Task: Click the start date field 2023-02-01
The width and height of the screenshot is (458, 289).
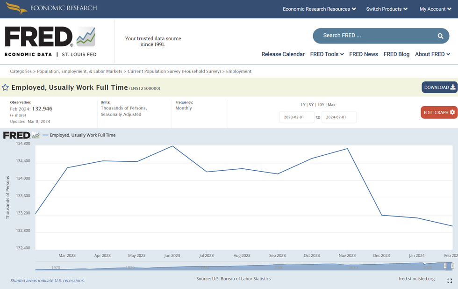Action: click(x=297, y=117)
